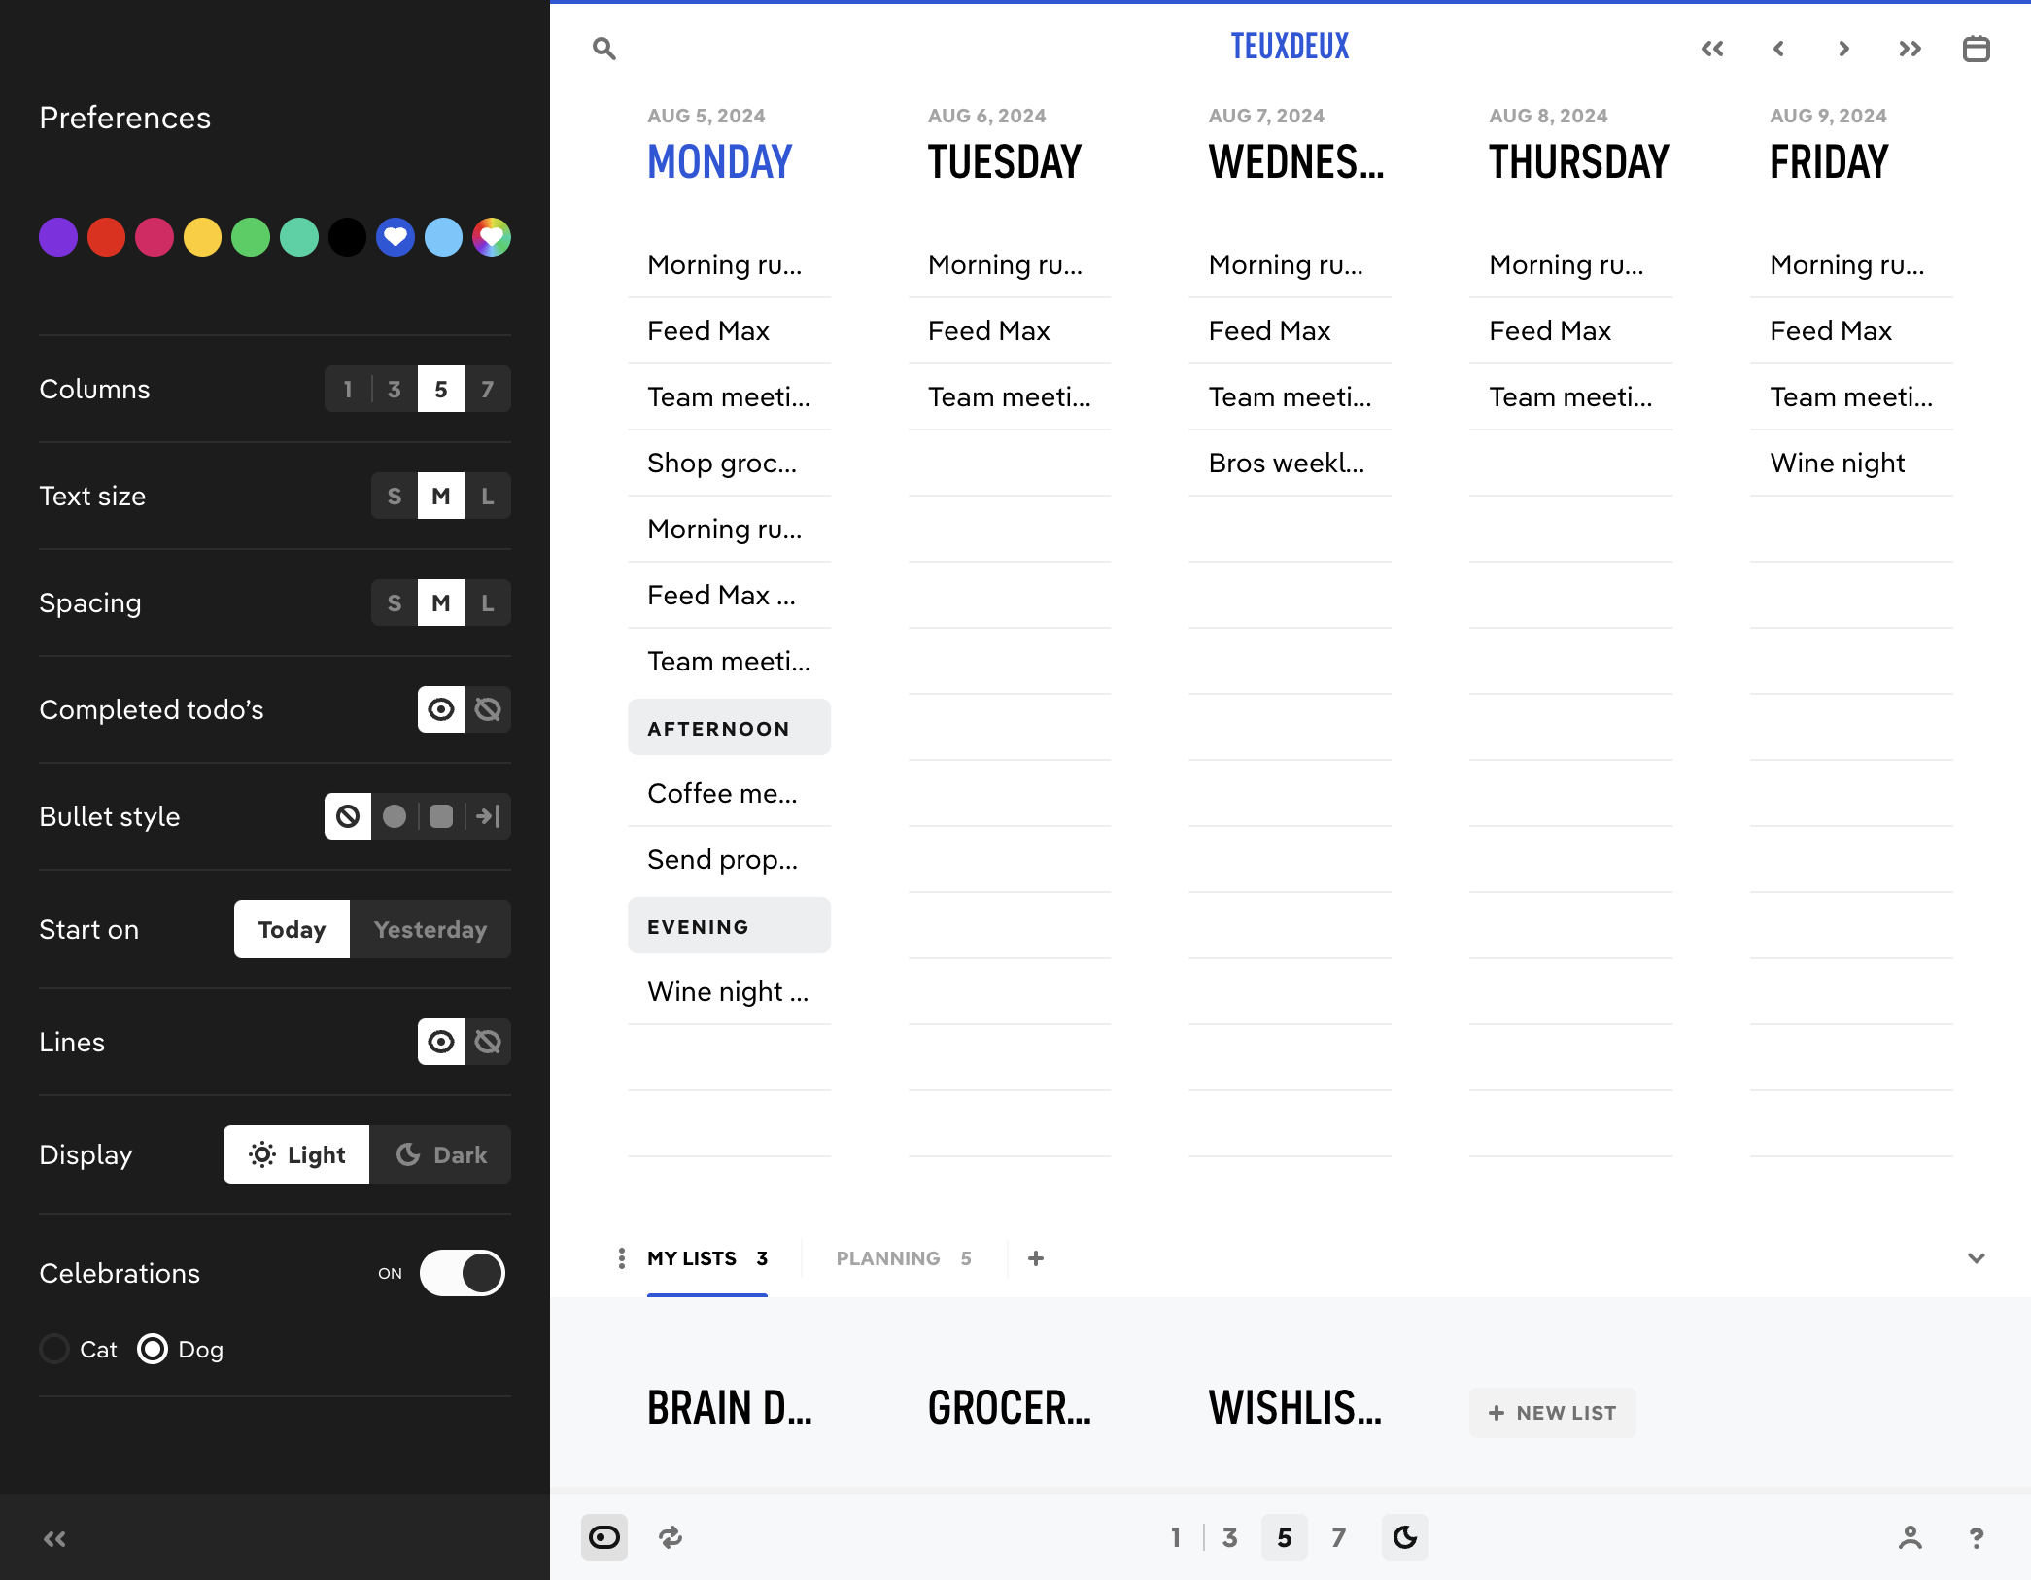Open the account profile icon

1910,1537
